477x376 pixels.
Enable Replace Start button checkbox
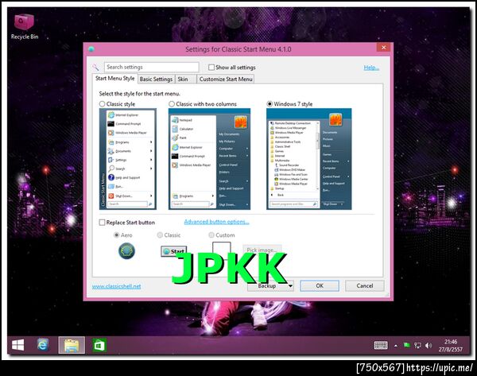103,223
